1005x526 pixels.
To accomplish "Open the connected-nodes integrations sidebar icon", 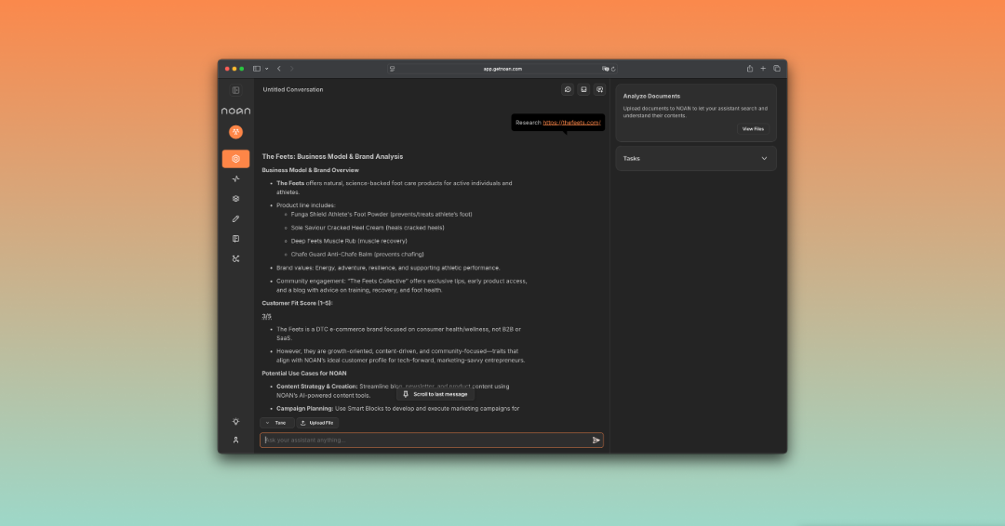I will [x=235, y=258].
